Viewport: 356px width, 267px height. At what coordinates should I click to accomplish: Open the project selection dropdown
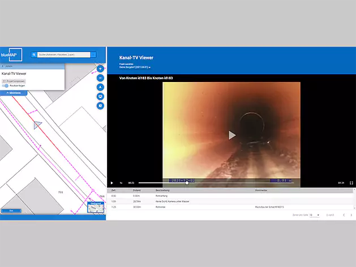(135, 67)
